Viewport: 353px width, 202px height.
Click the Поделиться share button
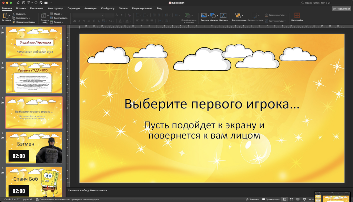point(341,9)
